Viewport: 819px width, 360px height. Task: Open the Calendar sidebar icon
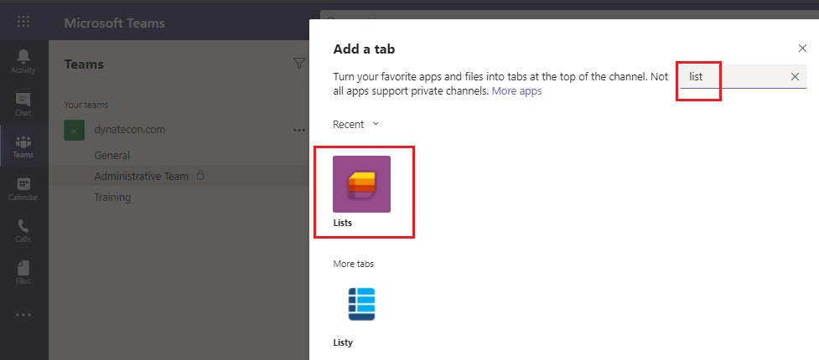pyautogui.click(x=23, y=188)
